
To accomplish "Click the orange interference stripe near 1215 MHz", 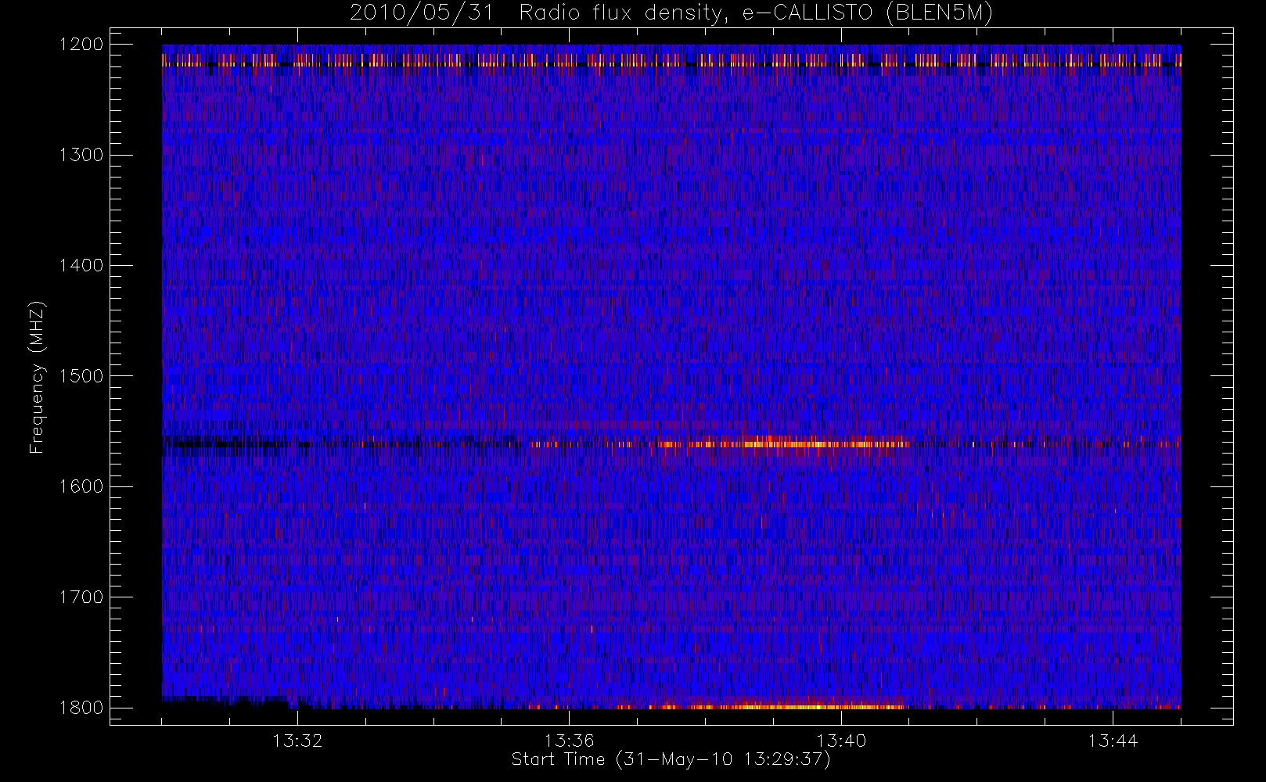I will [x=671, y=59].
